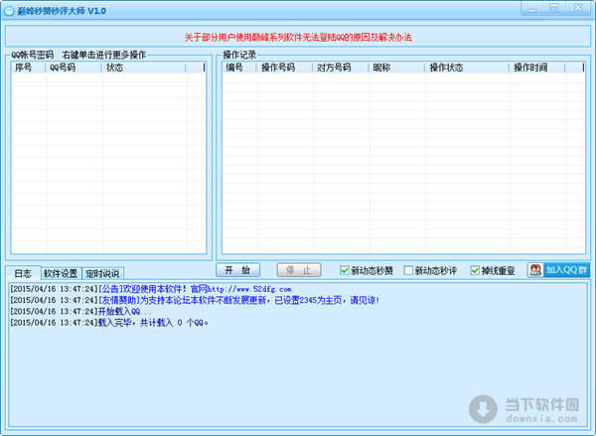Click the 操作状态 column header
The height and width of the screenshot is (436, 596).
[x=467, y=68]
